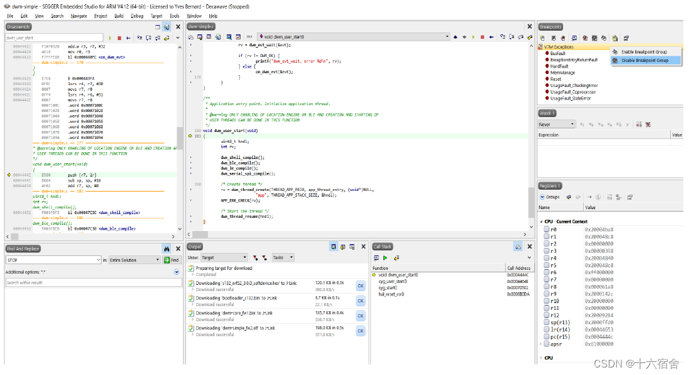Open the Never refresh dropdown in Watch
This screenshot has width=689, height=375.
(x=556, y=125)
